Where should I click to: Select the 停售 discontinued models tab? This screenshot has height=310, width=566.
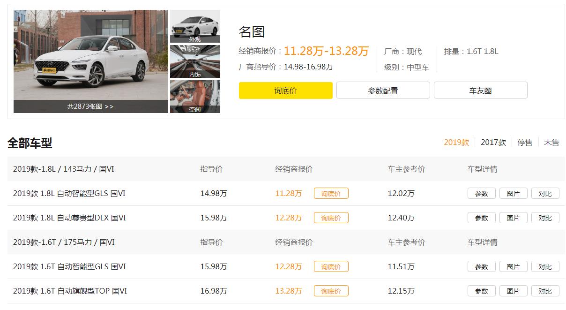coord(524,143)
